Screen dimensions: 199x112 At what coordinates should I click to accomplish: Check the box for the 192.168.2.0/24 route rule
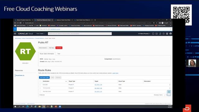click(x=40, y=91)
